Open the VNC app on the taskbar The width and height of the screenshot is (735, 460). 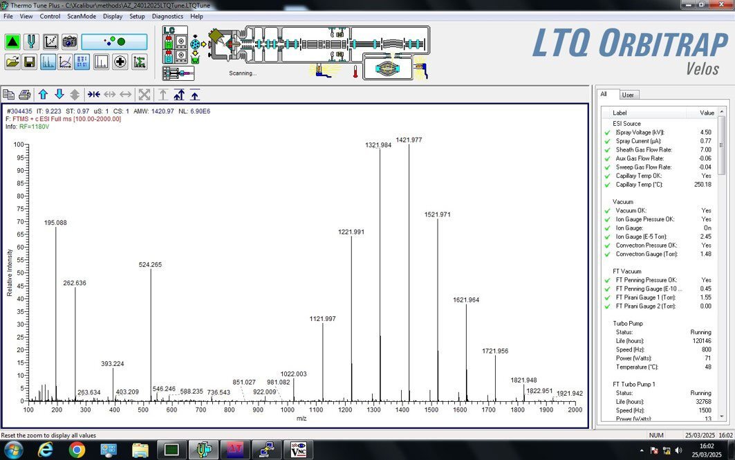click(299, 450)
